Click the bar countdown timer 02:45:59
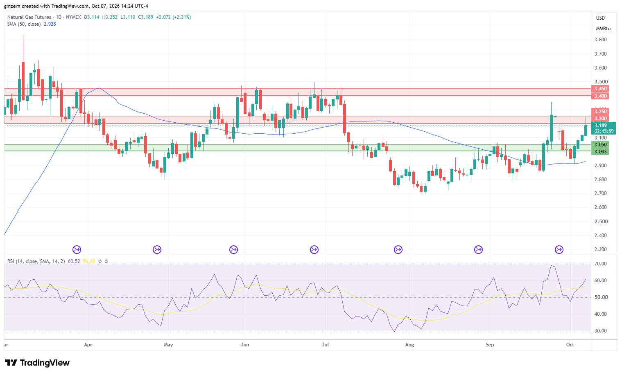 click(x=604, y=131)
